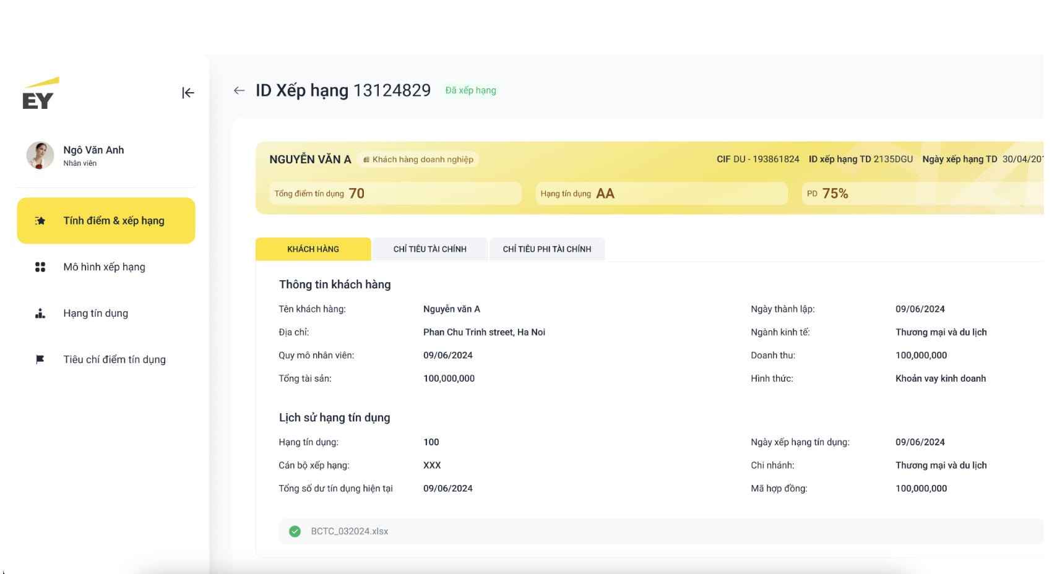Collapse the sidebar with the arrow-bar icon
The height and width of the screenshot is (574, 1057).
point(188,93)
